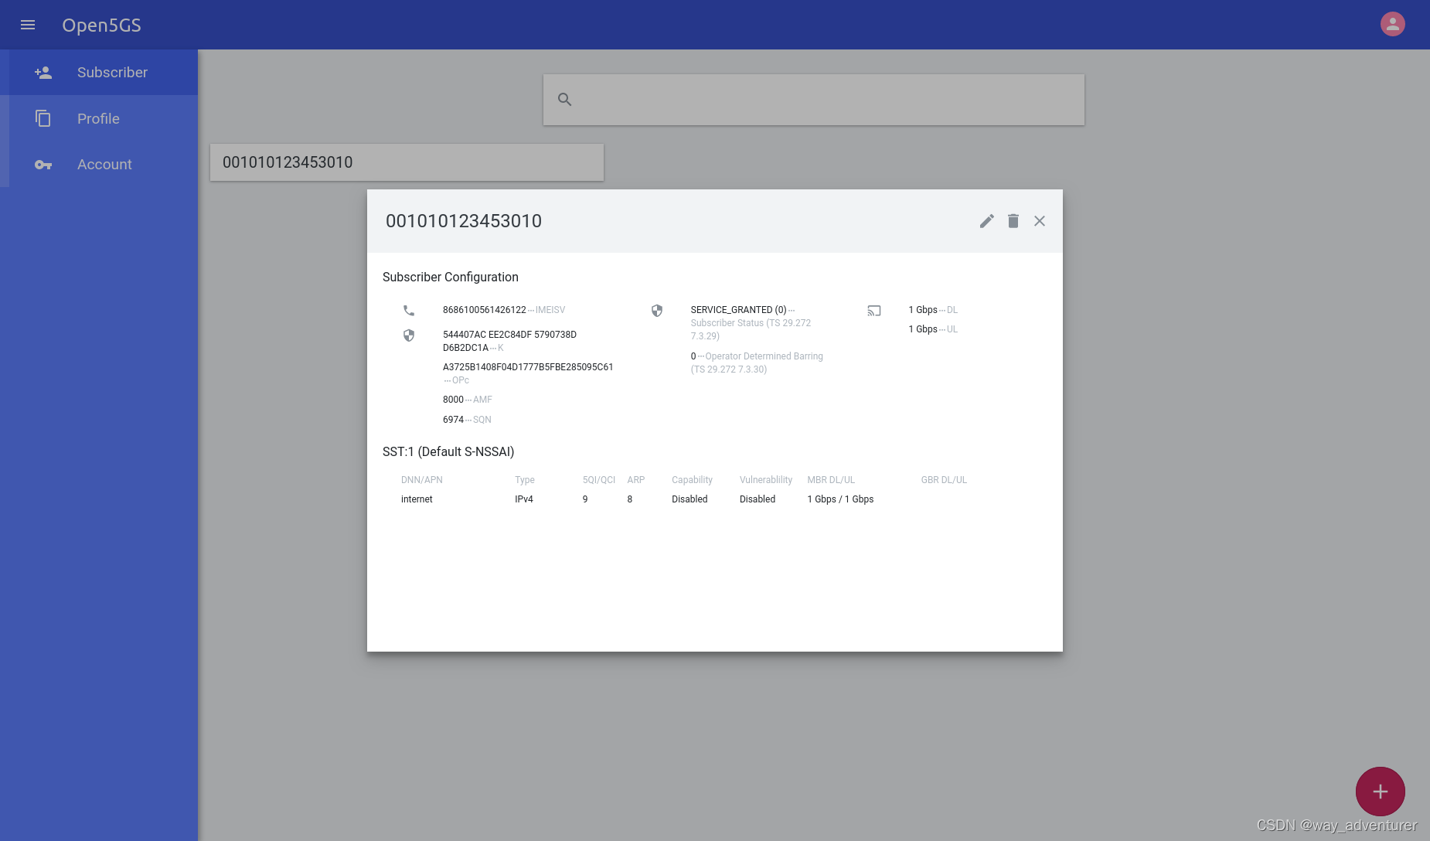Edit subscriber with the pencil icon
This screenshot has height=841, width=1430.
point(986,221)
